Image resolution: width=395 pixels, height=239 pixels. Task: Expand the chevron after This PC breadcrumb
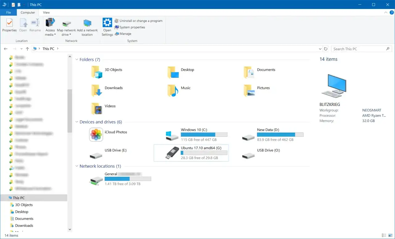tap(58, 49)
